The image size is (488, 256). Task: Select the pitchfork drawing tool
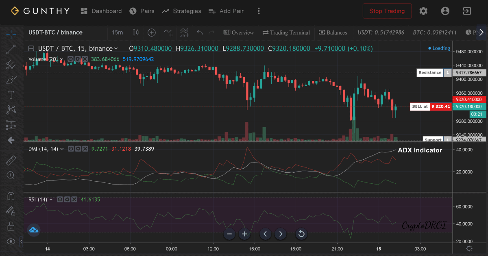11,65
